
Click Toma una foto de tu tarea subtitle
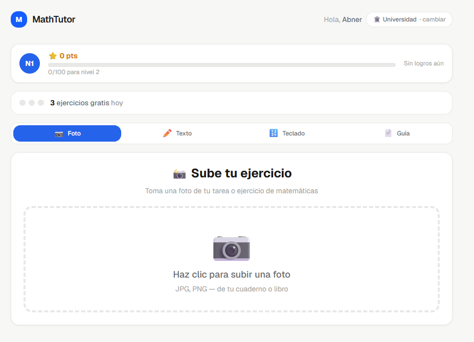pyautogui.click(x=232, y=191)
